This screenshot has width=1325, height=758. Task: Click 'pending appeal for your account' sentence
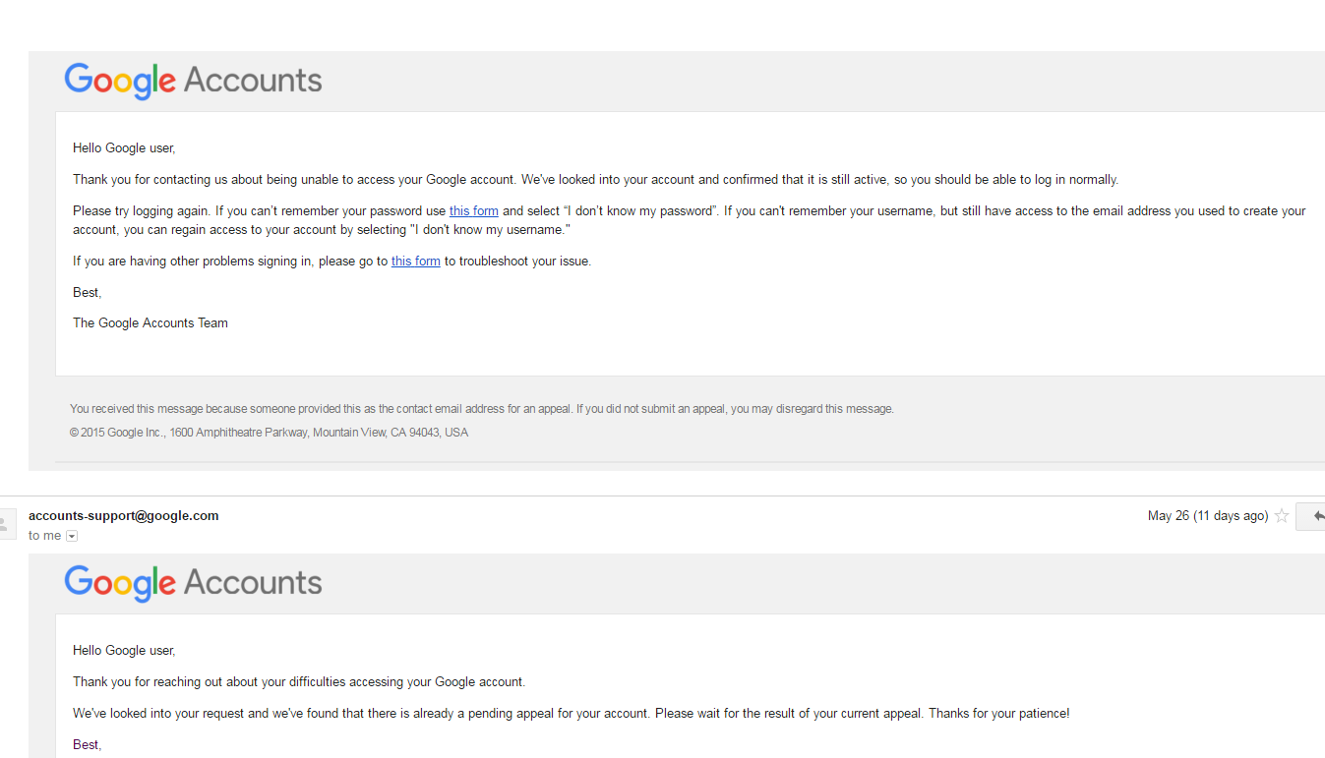click(x=572, y=713)
